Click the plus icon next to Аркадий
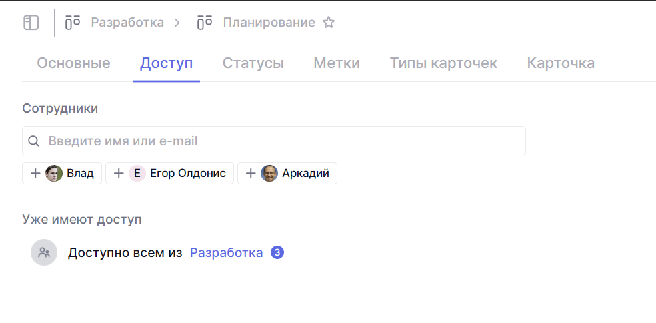This screenshot has width=656, height=323. (251, 174)
